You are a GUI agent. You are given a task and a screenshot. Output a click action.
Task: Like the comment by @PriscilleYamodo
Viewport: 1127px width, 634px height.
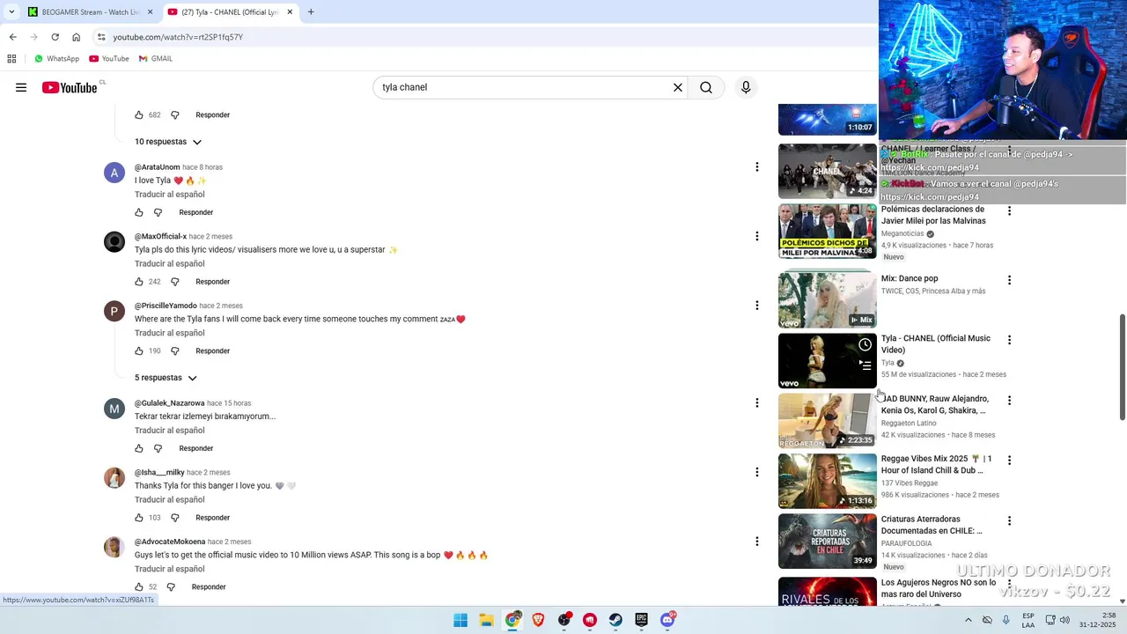click(139, 351)
